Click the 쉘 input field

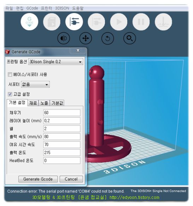(x=62, y=129)
